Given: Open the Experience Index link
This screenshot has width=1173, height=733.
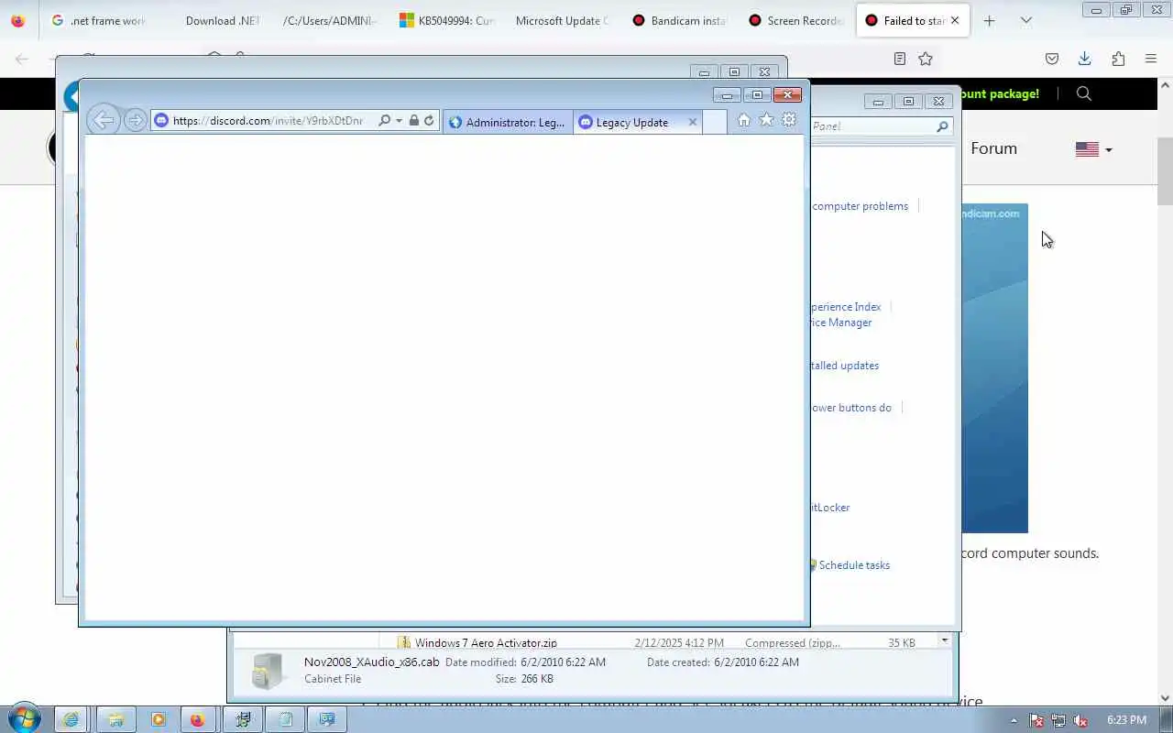Looking at the screenshot, I should 845,307.
